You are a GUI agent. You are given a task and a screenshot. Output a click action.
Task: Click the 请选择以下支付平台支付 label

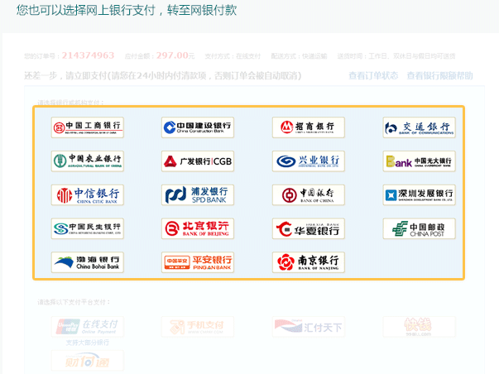point(74,302)
